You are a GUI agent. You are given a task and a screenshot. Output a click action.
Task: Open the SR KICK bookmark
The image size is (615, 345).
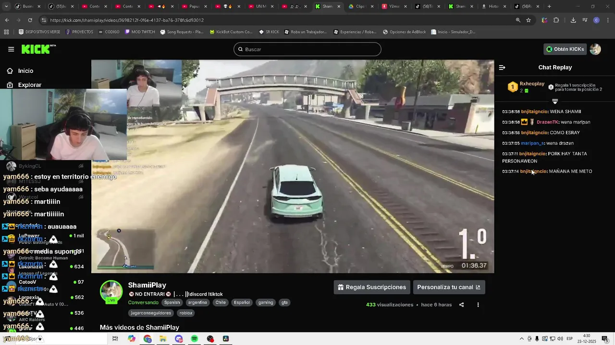point(269,32)
